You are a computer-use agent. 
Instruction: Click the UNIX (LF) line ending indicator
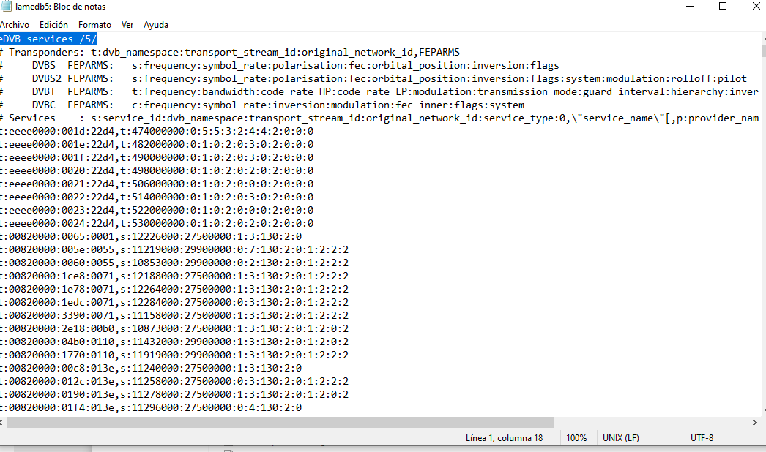(620, 438)
